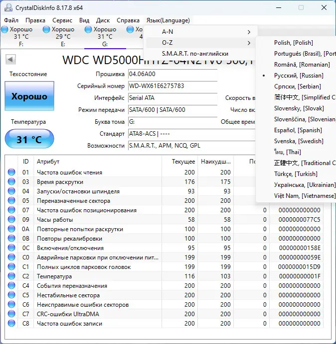Click the Язык(Language) menu
The height and width of the screenshot is (344, 336).
(x=168, y=20)
